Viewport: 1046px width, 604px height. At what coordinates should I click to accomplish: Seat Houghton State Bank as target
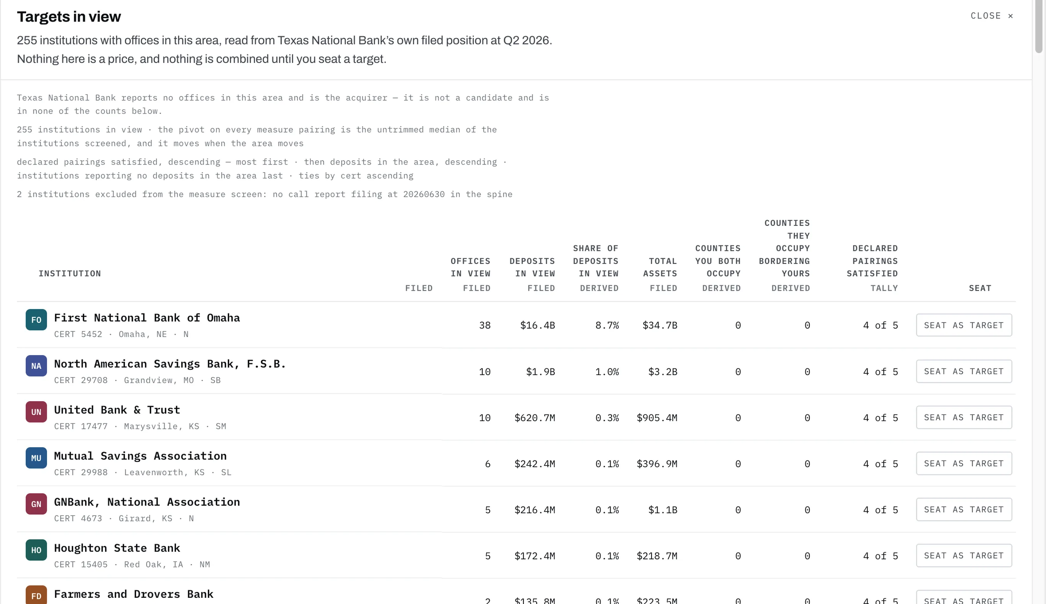click(x=964, y=556)
